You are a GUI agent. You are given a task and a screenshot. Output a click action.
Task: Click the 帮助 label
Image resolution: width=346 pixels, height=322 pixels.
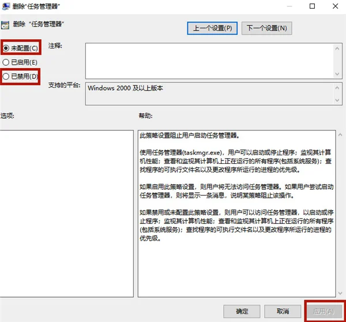[145, 115]
